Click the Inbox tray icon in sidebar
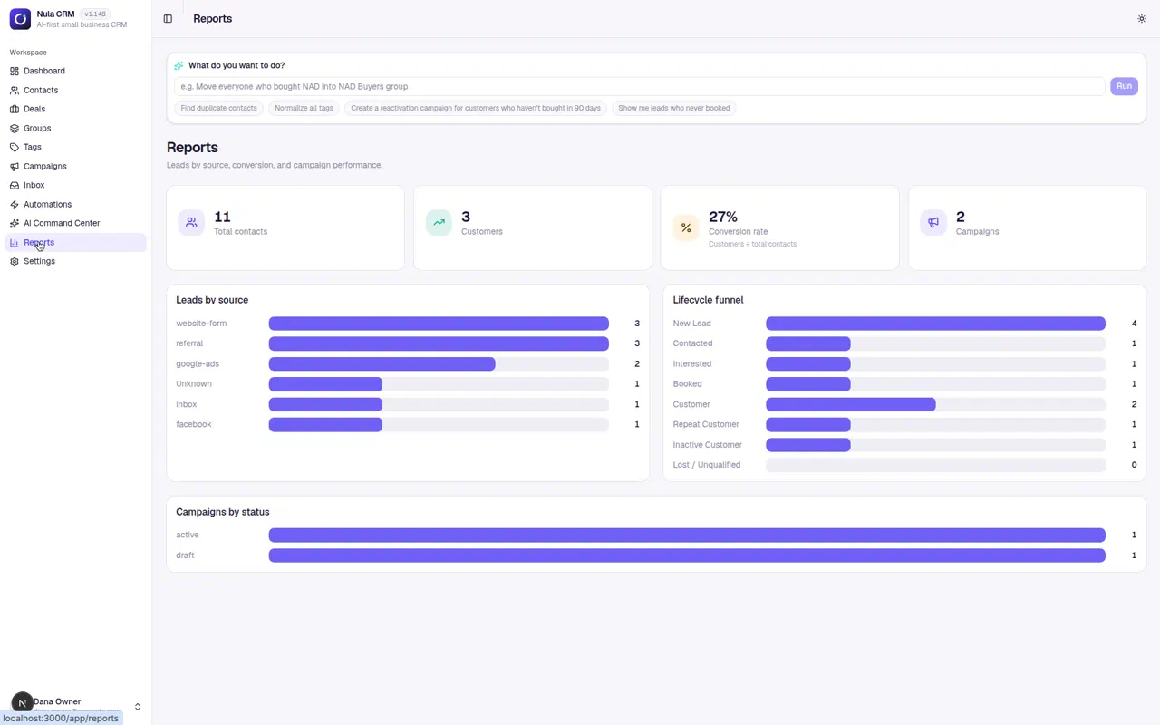This screenshot has width=1160, height=725. 14,185
